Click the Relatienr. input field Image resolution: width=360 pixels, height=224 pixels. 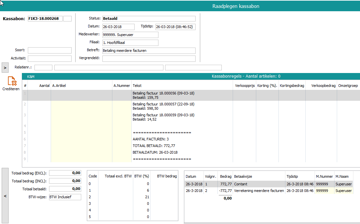43,68
